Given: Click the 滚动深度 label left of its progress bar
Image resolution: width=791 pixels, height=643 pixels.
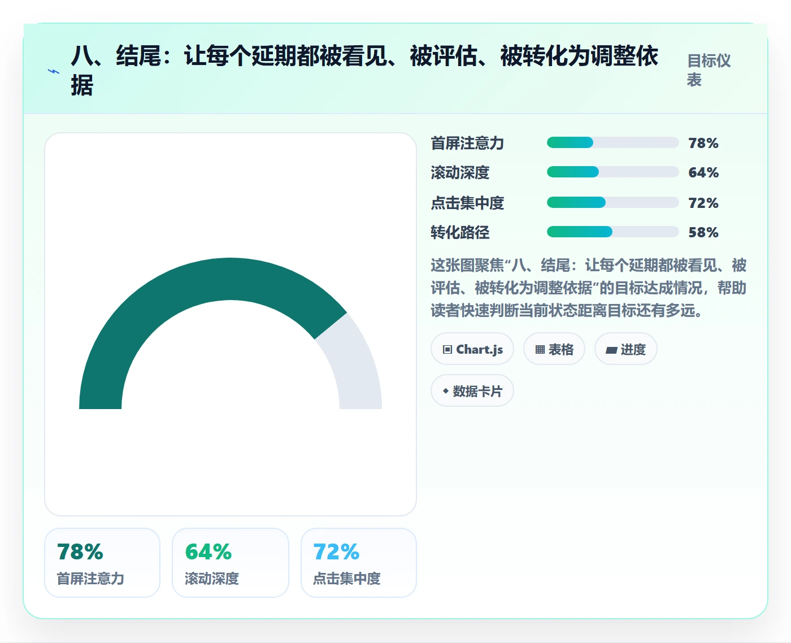Looking at the screenshot, I should 460,172.
